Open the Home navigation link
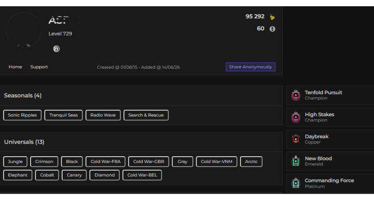Screen dimensions: 374x201 (15, 67)
